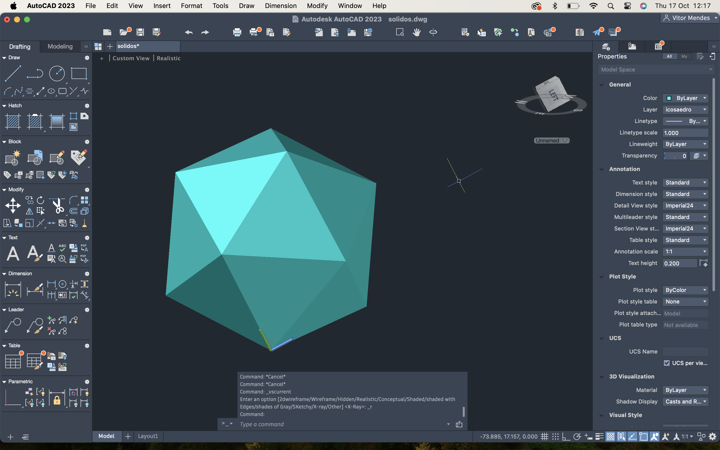This screenshot has height=450, width=720.
Task: Open the Dimension menu
Action: point(280,6)
